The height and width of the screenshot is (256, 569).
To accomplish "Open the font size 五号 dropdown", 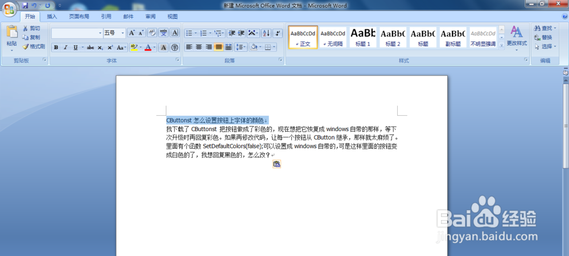I will [x=123, y=33].
